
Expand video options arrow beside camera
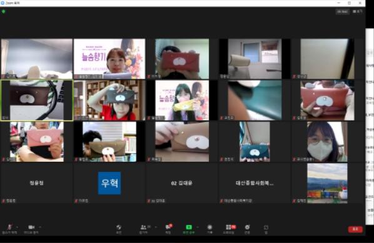40,227
